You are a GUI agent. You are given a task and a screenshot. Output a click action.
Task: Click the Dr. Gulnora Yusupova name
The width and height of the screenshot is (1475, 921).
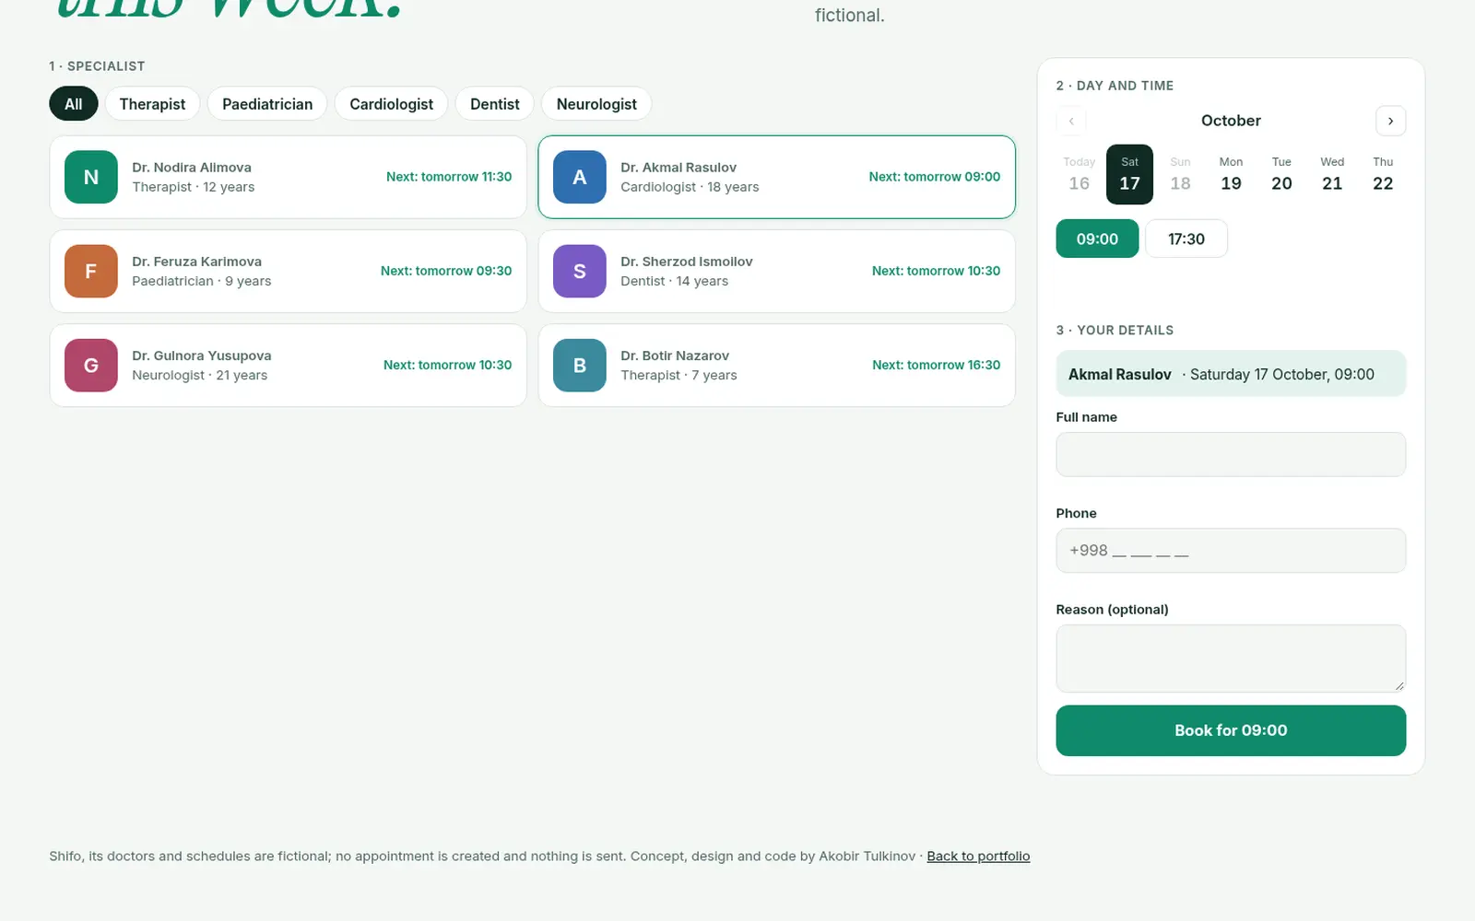202,356
